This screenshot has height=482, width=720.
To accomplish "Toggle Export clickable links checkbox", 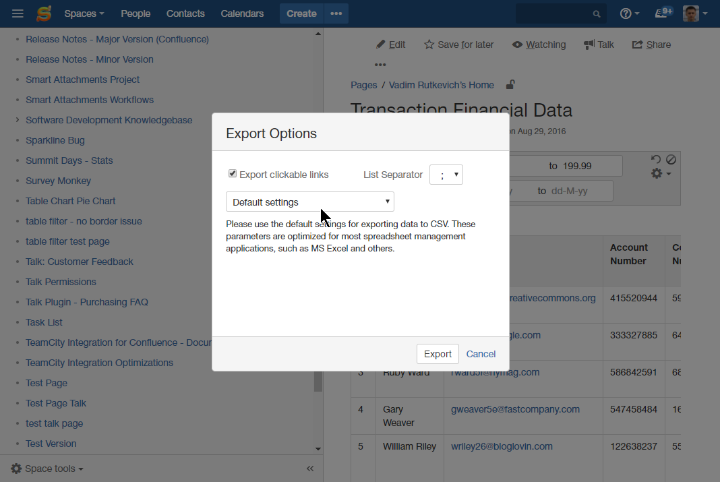I will pos(233,174).
